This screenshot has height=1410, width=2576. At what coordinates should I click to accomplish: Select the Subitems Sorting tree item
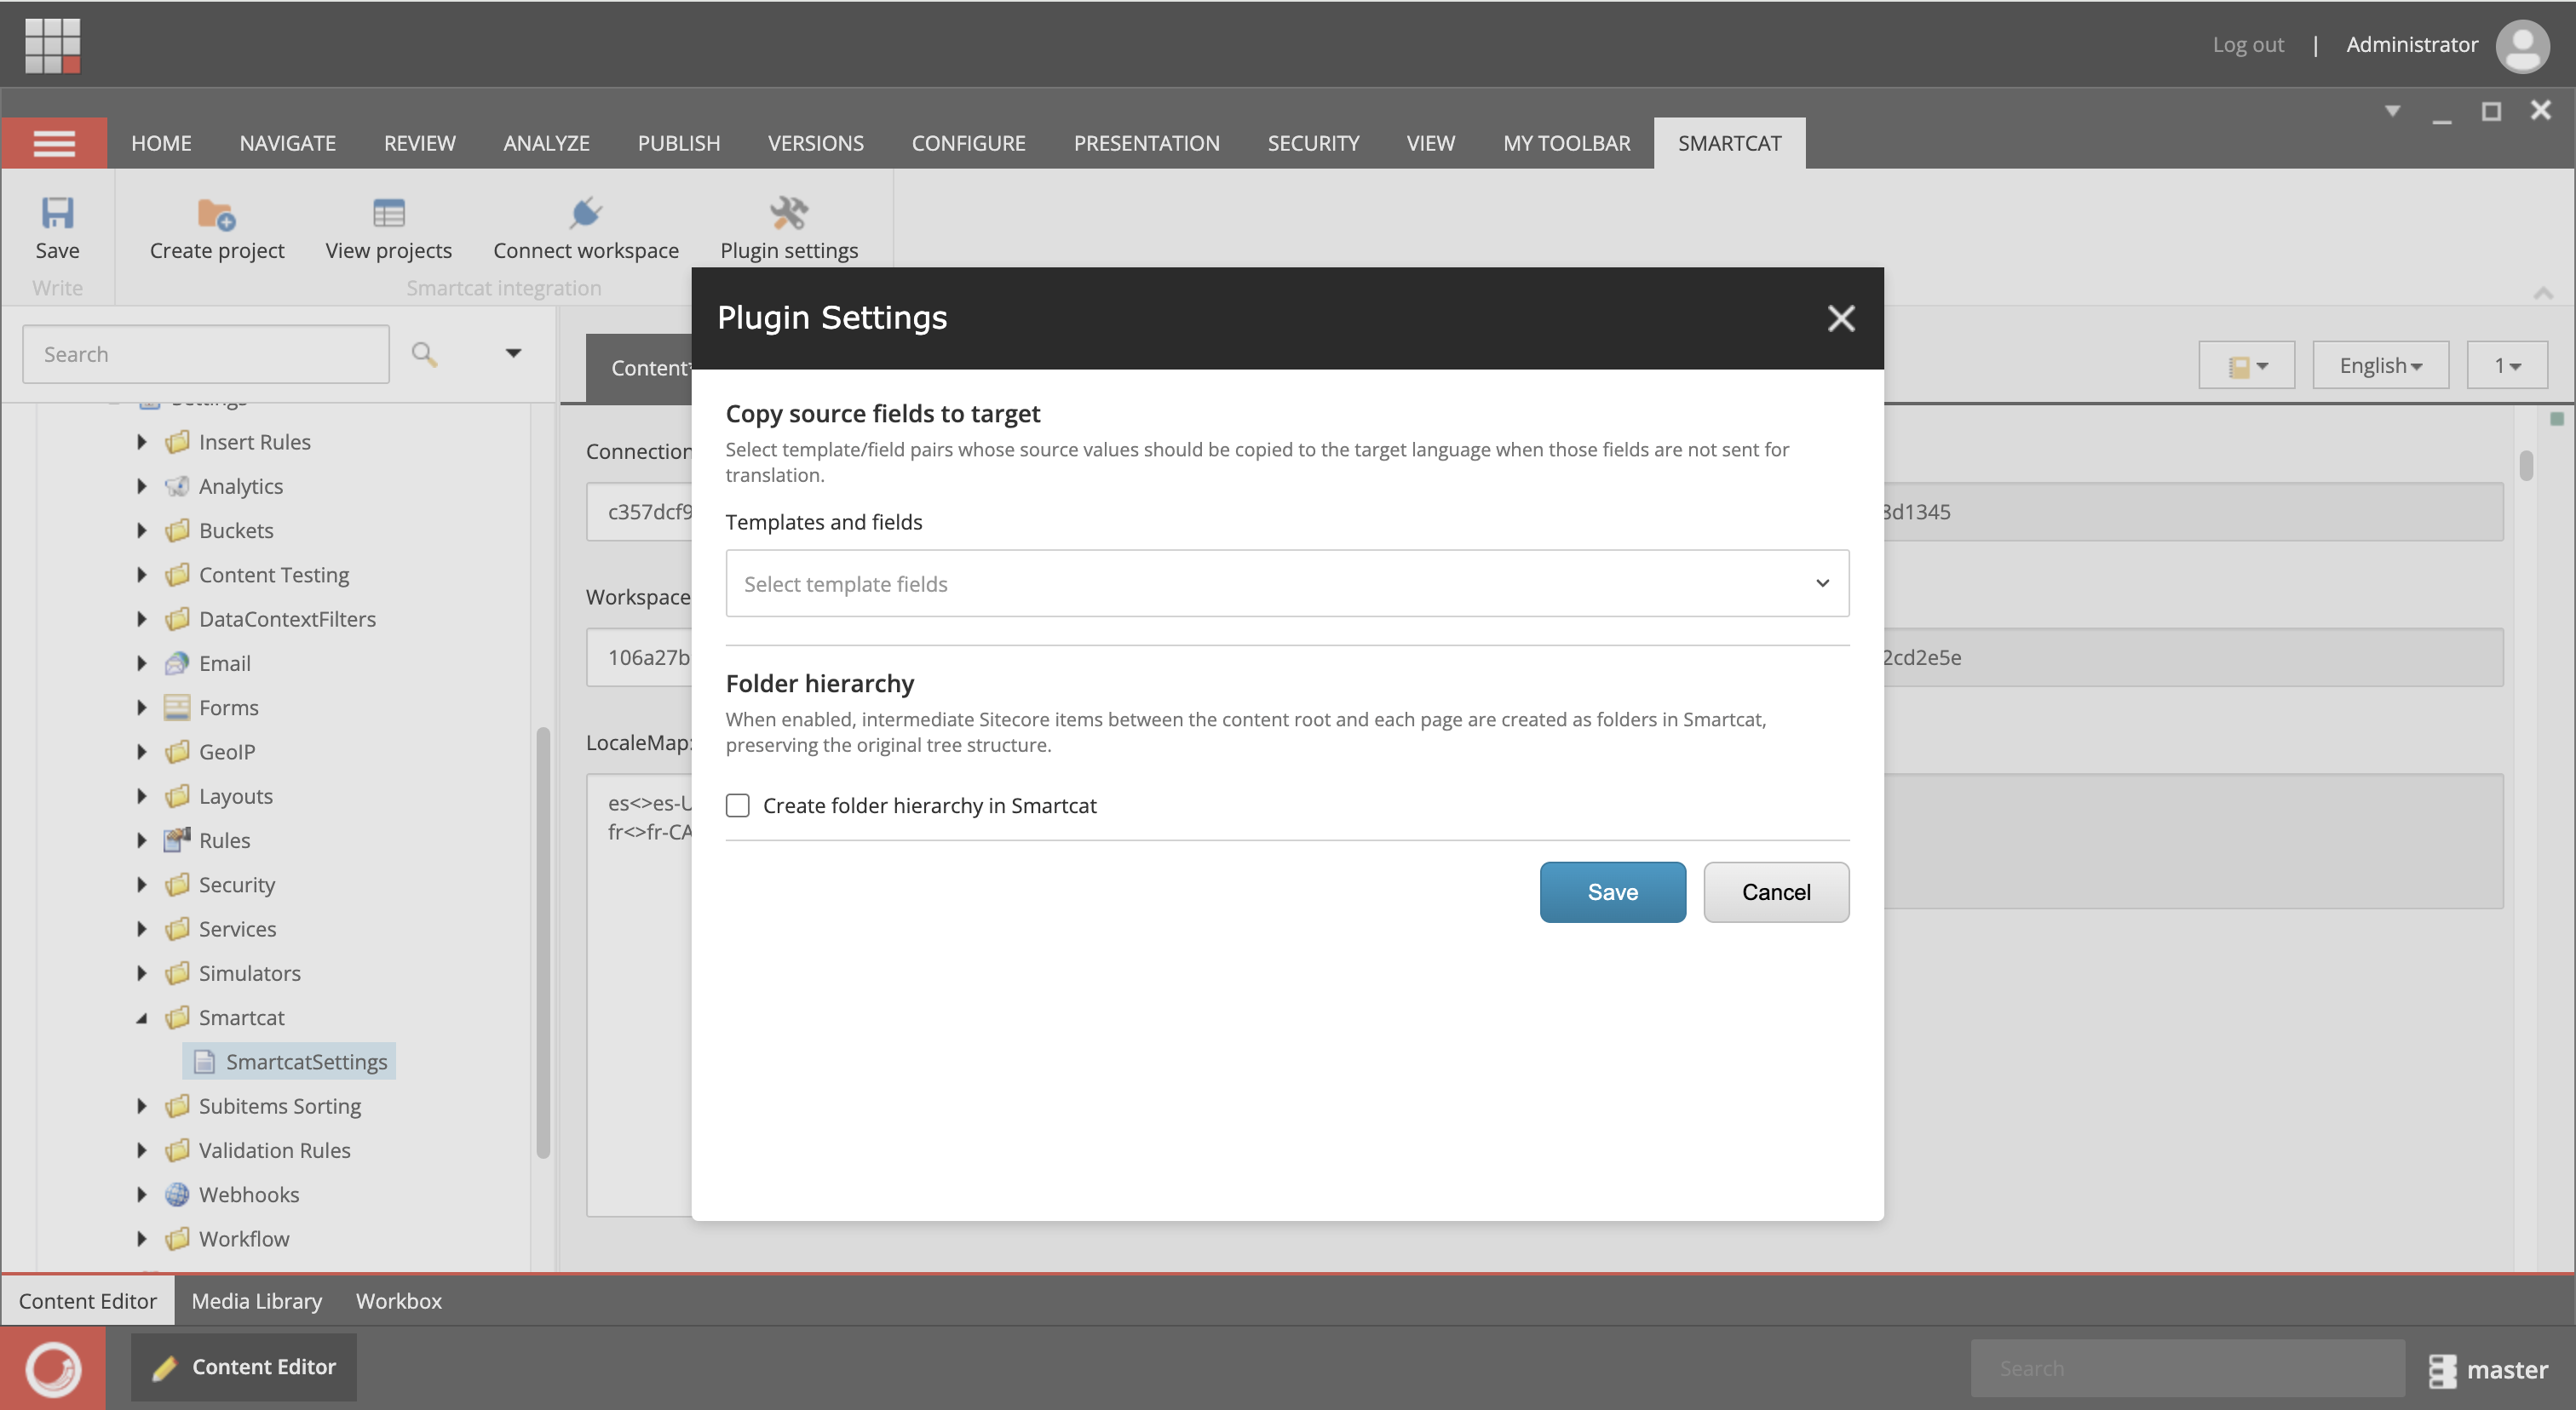(x=280, y=1106)
